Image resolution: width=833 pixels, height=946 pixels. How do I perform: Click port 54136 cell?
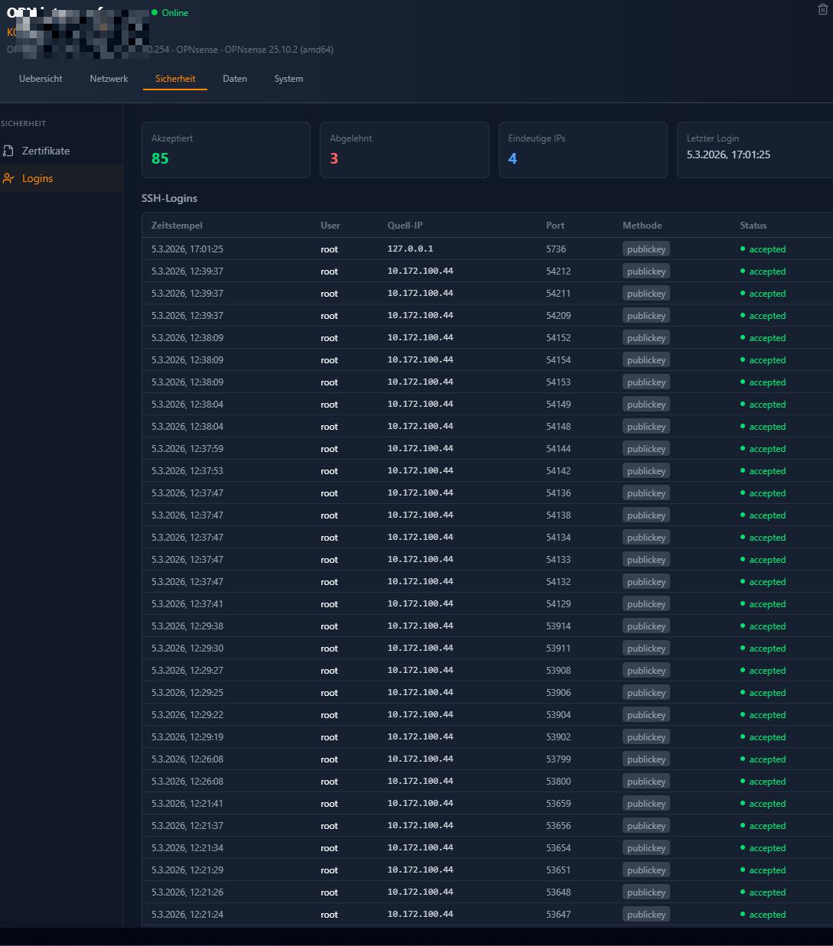point(558,493)
